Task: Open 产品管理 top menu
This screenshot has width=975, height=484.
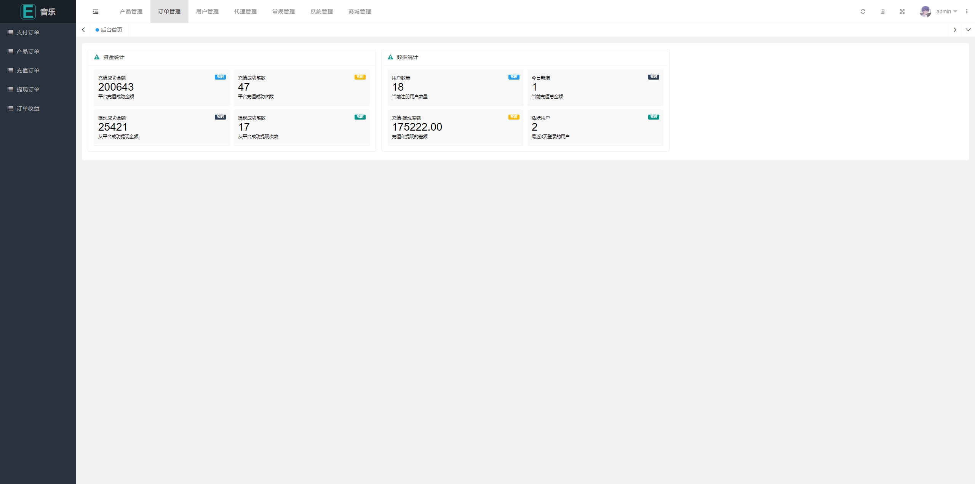Action: click(x=131, y=11)
